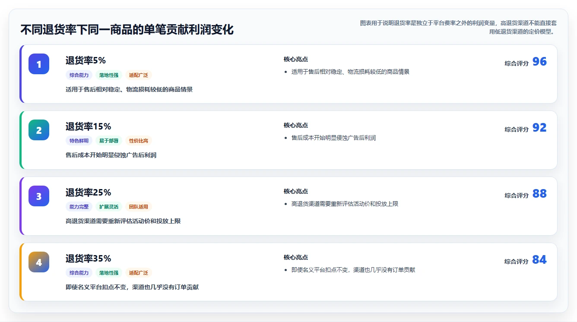Click description under tags in 退货率25% card

click(123, 221)
